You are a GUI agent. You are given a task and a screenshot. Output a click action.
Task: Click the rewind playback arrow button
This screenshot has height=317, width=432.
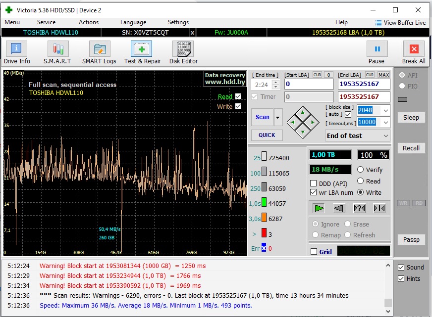[338, 208]
